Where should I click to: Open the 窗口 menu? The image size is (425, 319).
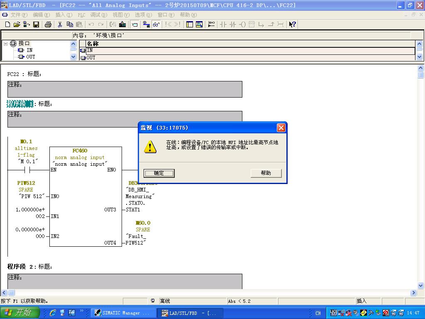coord(166,15)
